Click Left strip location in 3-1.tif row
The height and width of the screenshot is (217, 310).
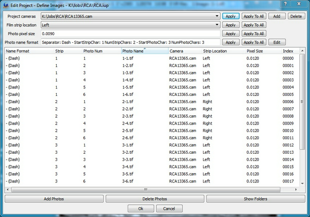206,145
